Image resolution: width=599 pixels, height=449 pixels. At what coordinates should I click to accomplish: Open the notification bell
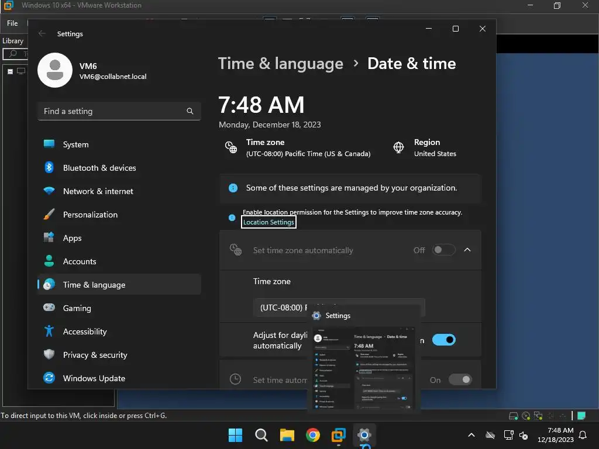pyautogui.click(x=583, y=435)
